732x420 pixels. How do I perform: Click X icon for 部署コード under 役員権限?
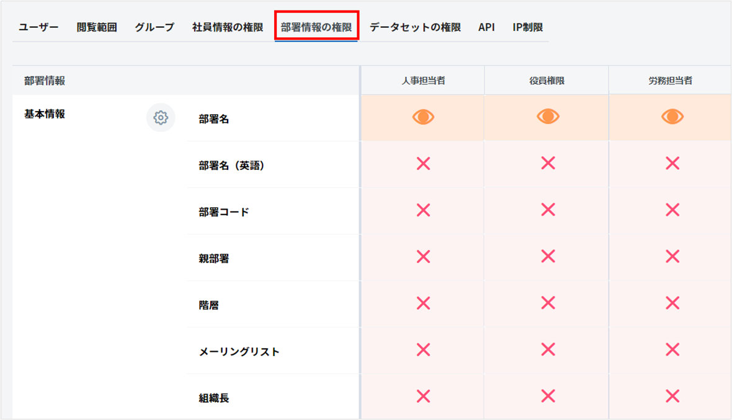point(548,210)
